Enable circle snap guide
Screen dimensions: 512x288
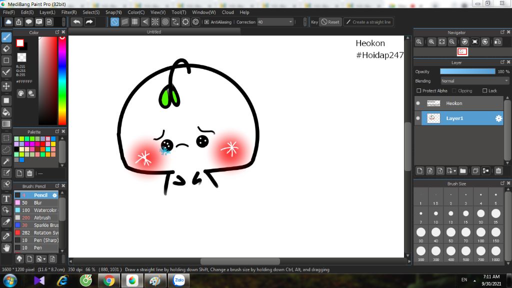click(165, 22)
